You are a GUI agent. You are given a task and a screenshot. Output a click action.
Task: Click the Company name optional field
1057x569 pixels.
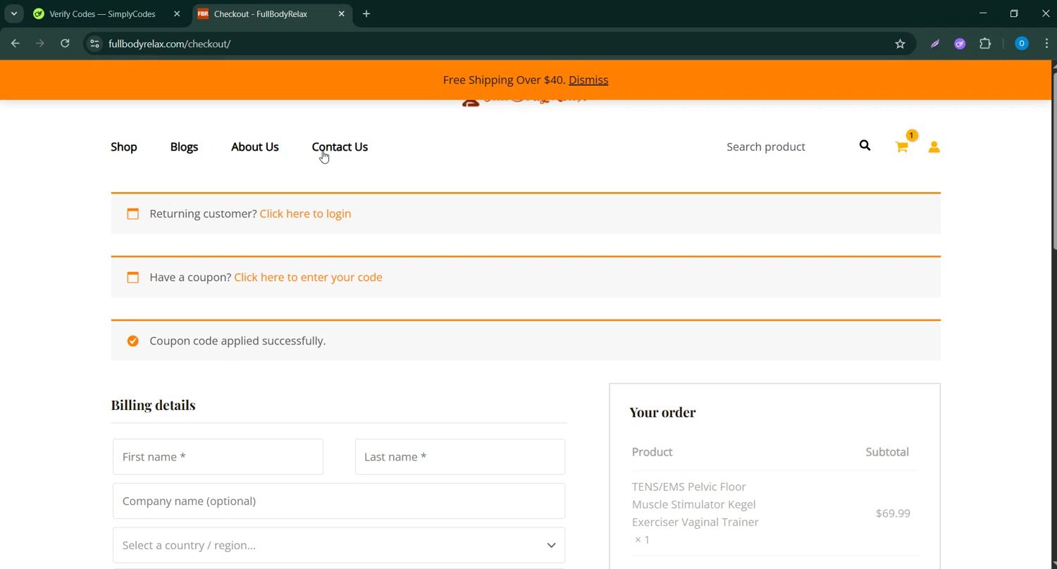(x=339, y=501)
